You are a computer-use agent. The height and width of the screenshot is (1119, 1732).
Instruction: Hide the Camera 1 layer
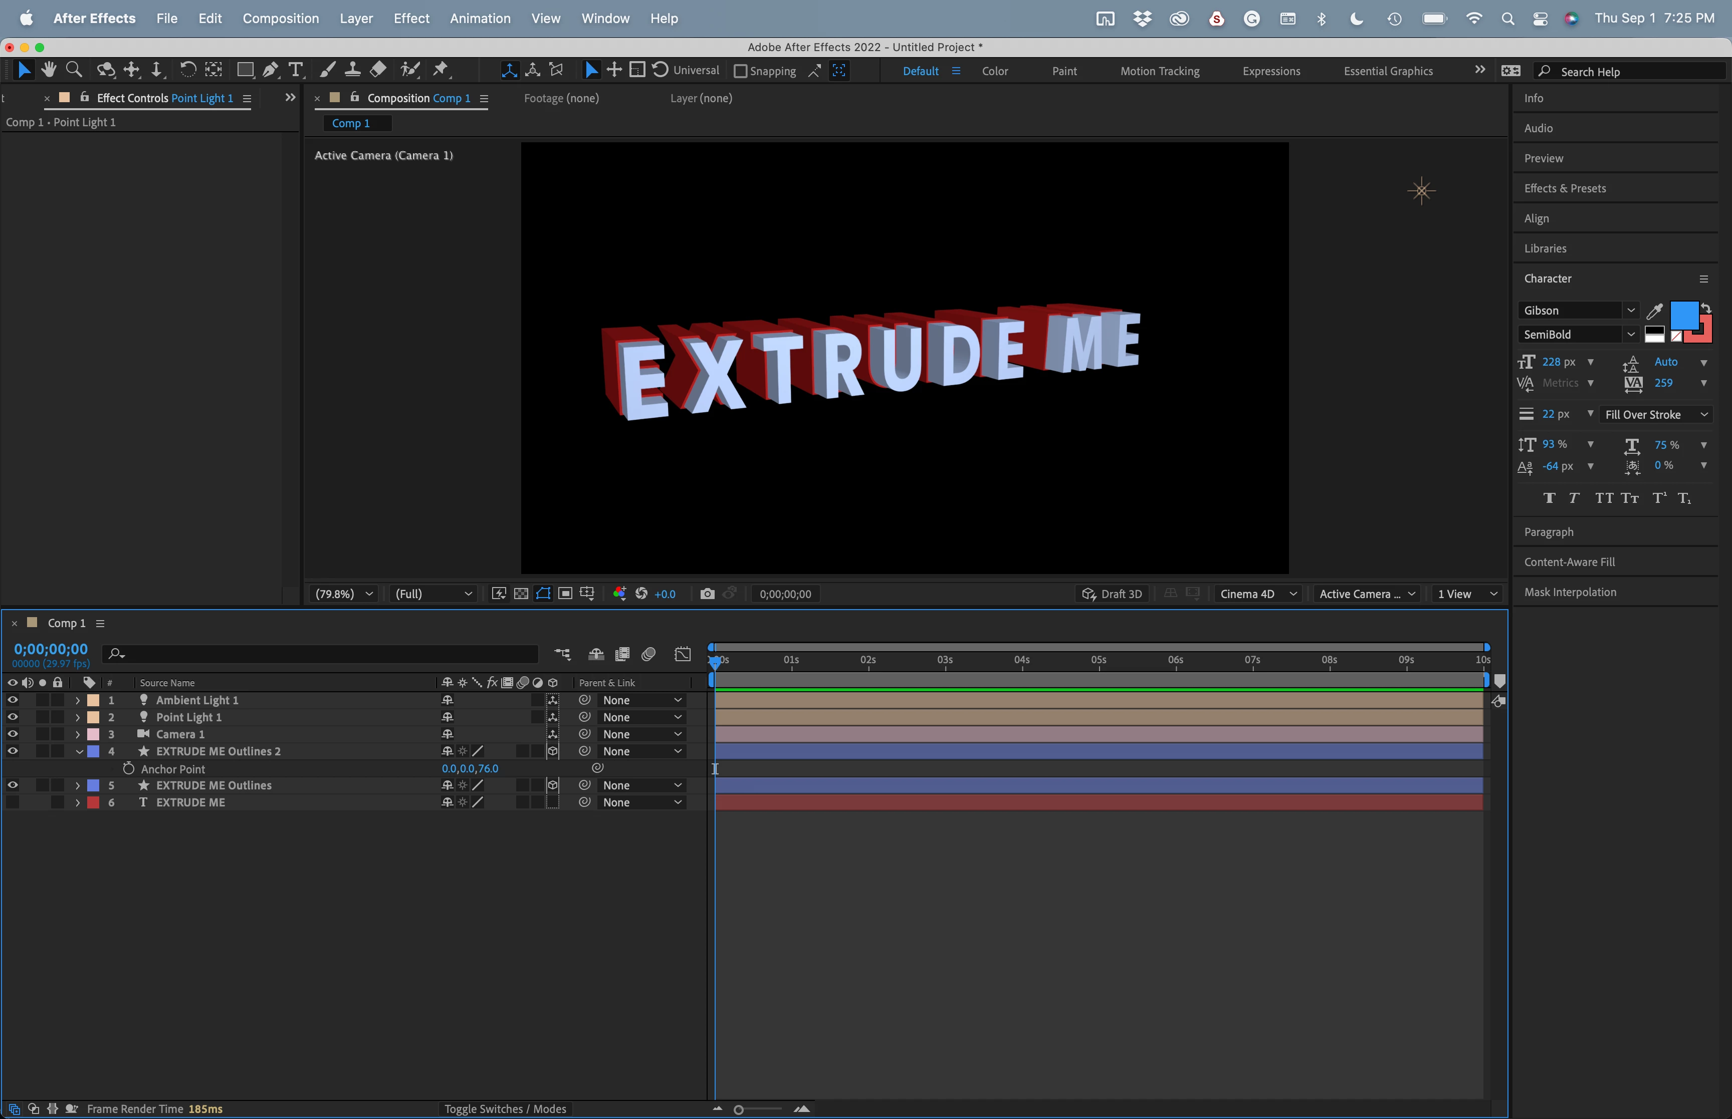click(13, 734)
